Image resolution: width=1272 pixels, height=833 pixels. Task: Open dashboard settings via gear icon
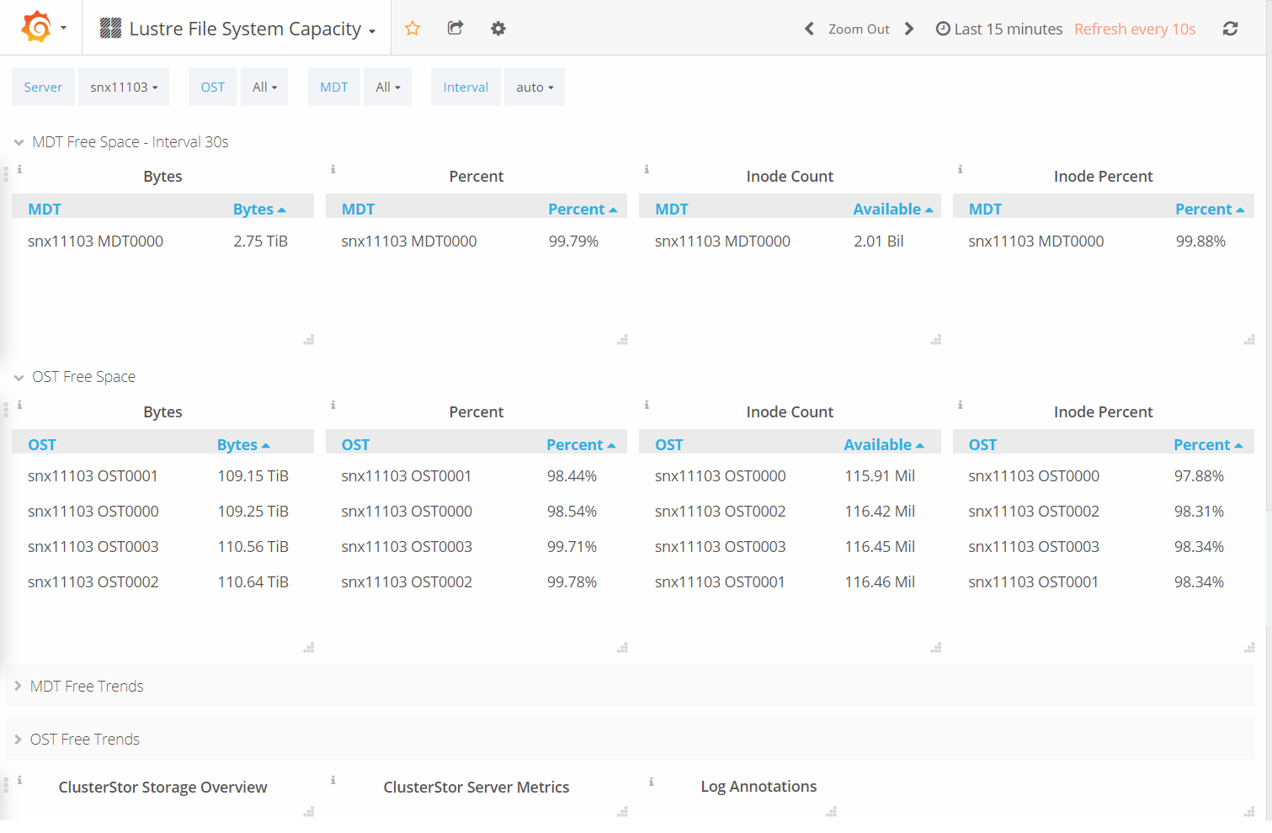coord(498,28)
